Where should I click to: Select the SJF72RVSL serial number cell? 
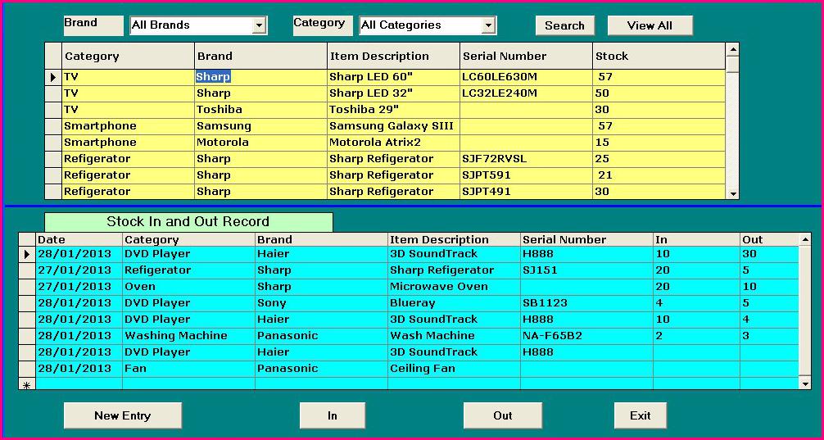526,158
